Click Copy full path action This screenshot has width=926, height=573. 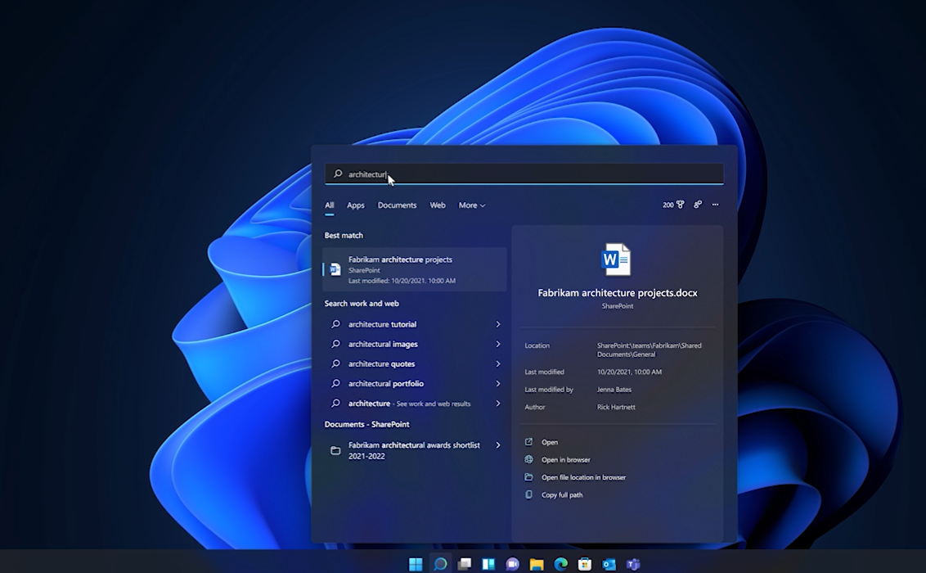[x=561, y=495]
